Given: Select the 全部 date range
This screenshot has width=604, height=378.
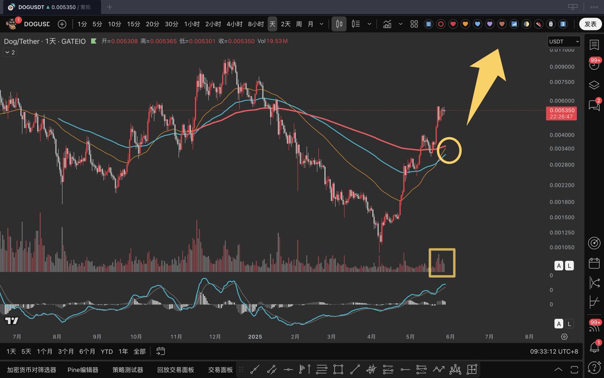Looking at the screenshot, I should click(x=139, y=351).
